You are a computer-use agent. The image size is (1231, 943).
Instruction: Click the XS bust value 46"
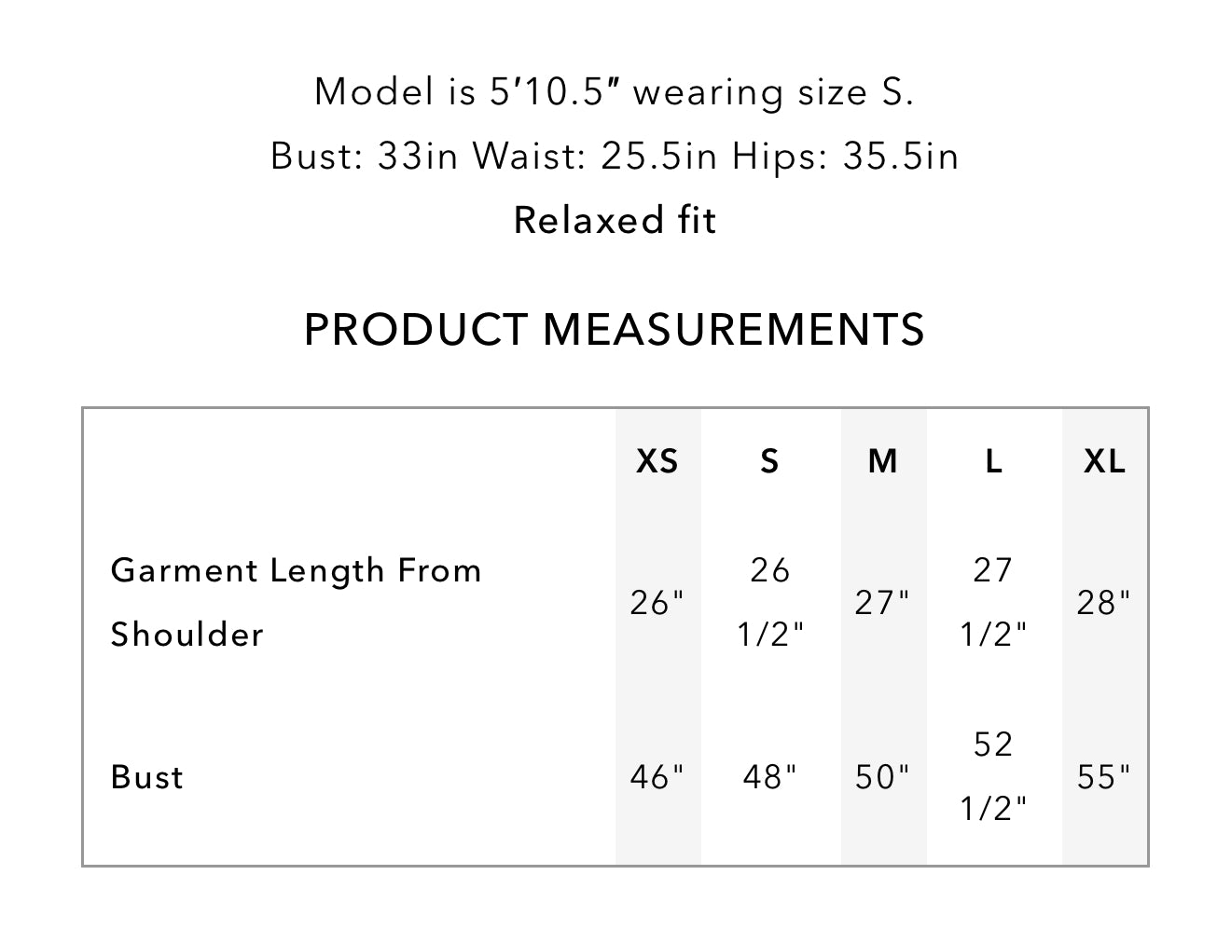pos(657,776)
